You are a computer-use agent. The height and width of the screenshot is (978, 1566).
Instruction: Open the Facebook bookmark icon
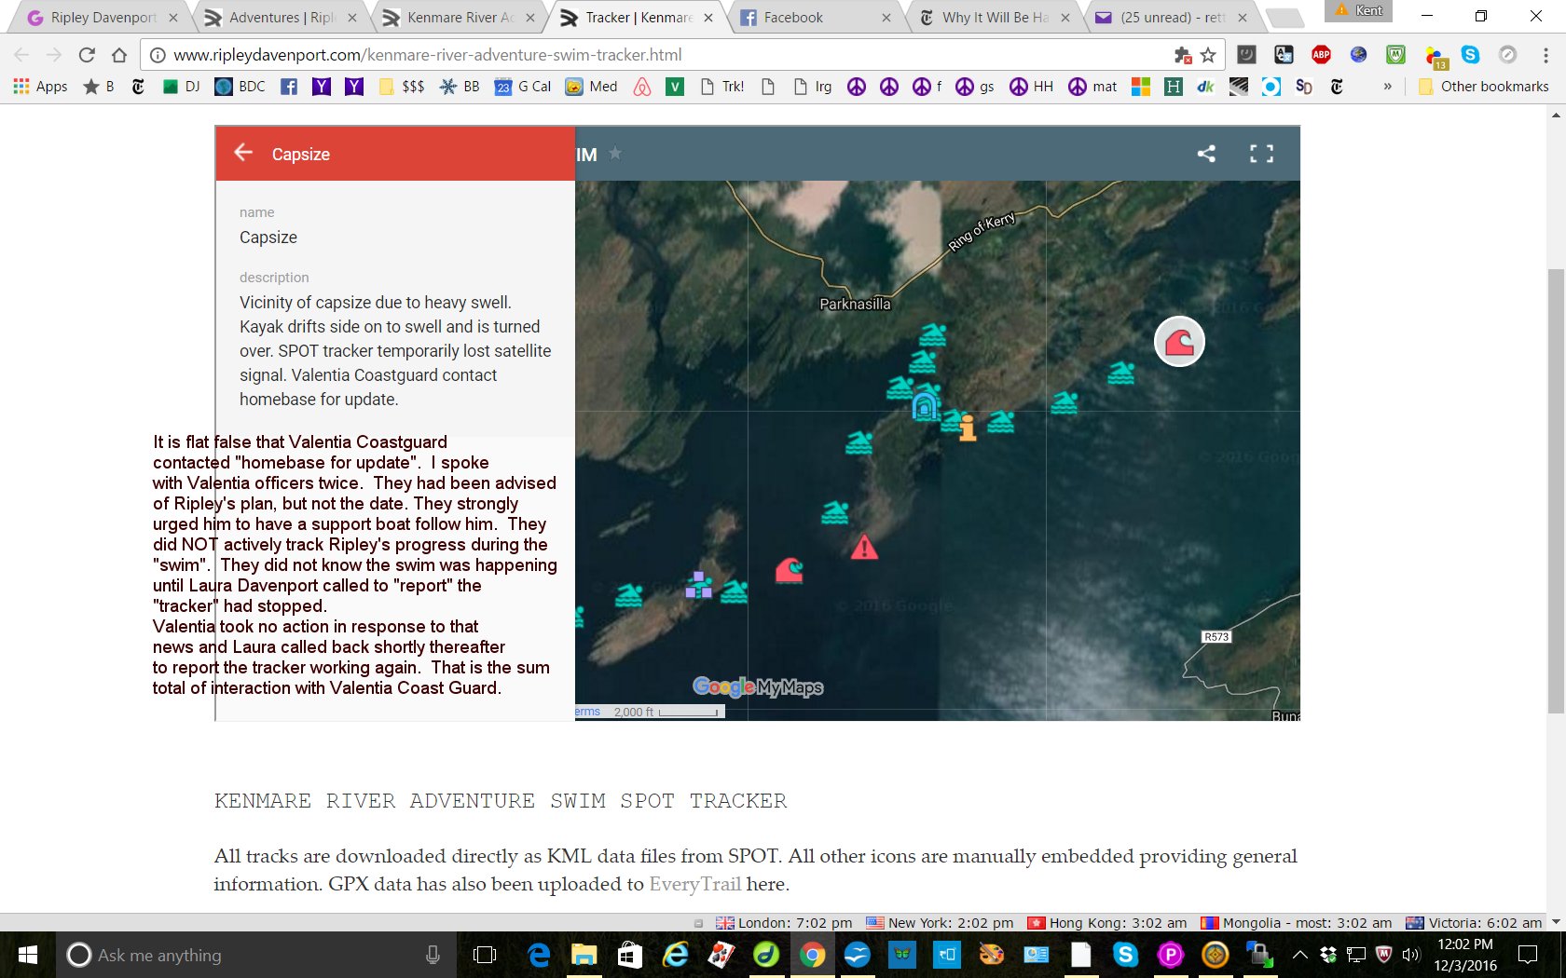tap(289, 87)
